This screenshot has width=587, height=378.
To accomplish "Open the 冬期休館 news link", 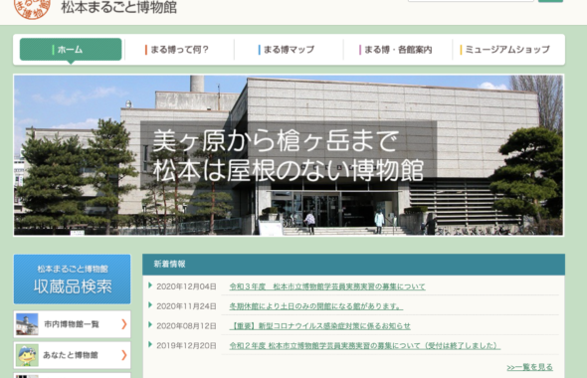I will tap(316, 306).
